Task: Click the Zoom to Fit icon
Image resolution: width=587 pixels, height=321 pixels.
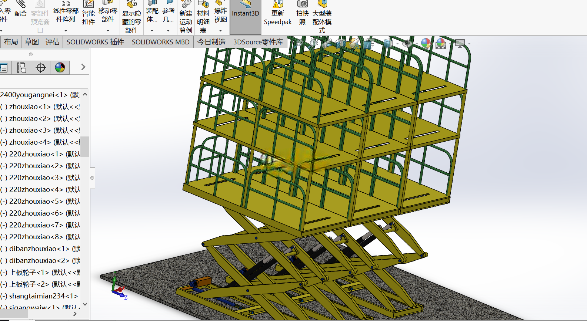Action: (x=299, y=43)
